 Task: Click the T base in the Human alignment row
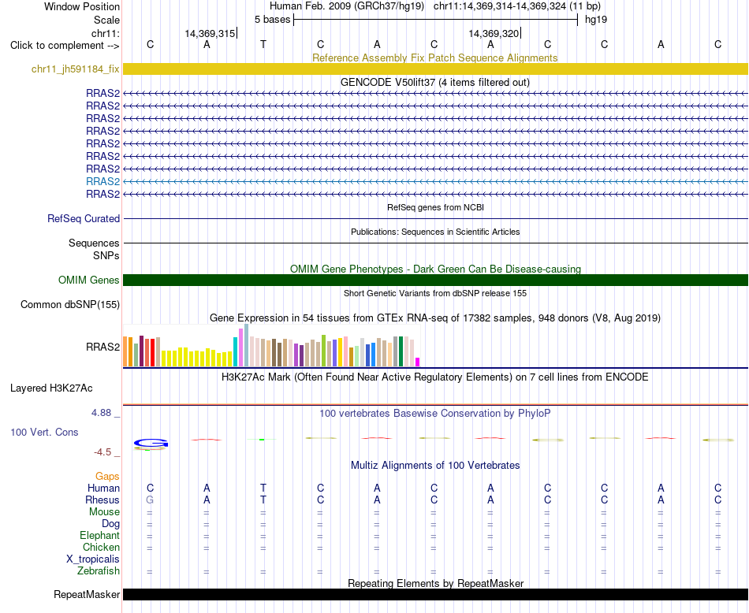click(263, 488)
